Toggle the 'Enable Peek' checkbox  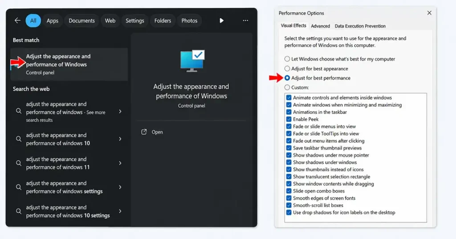289,119
